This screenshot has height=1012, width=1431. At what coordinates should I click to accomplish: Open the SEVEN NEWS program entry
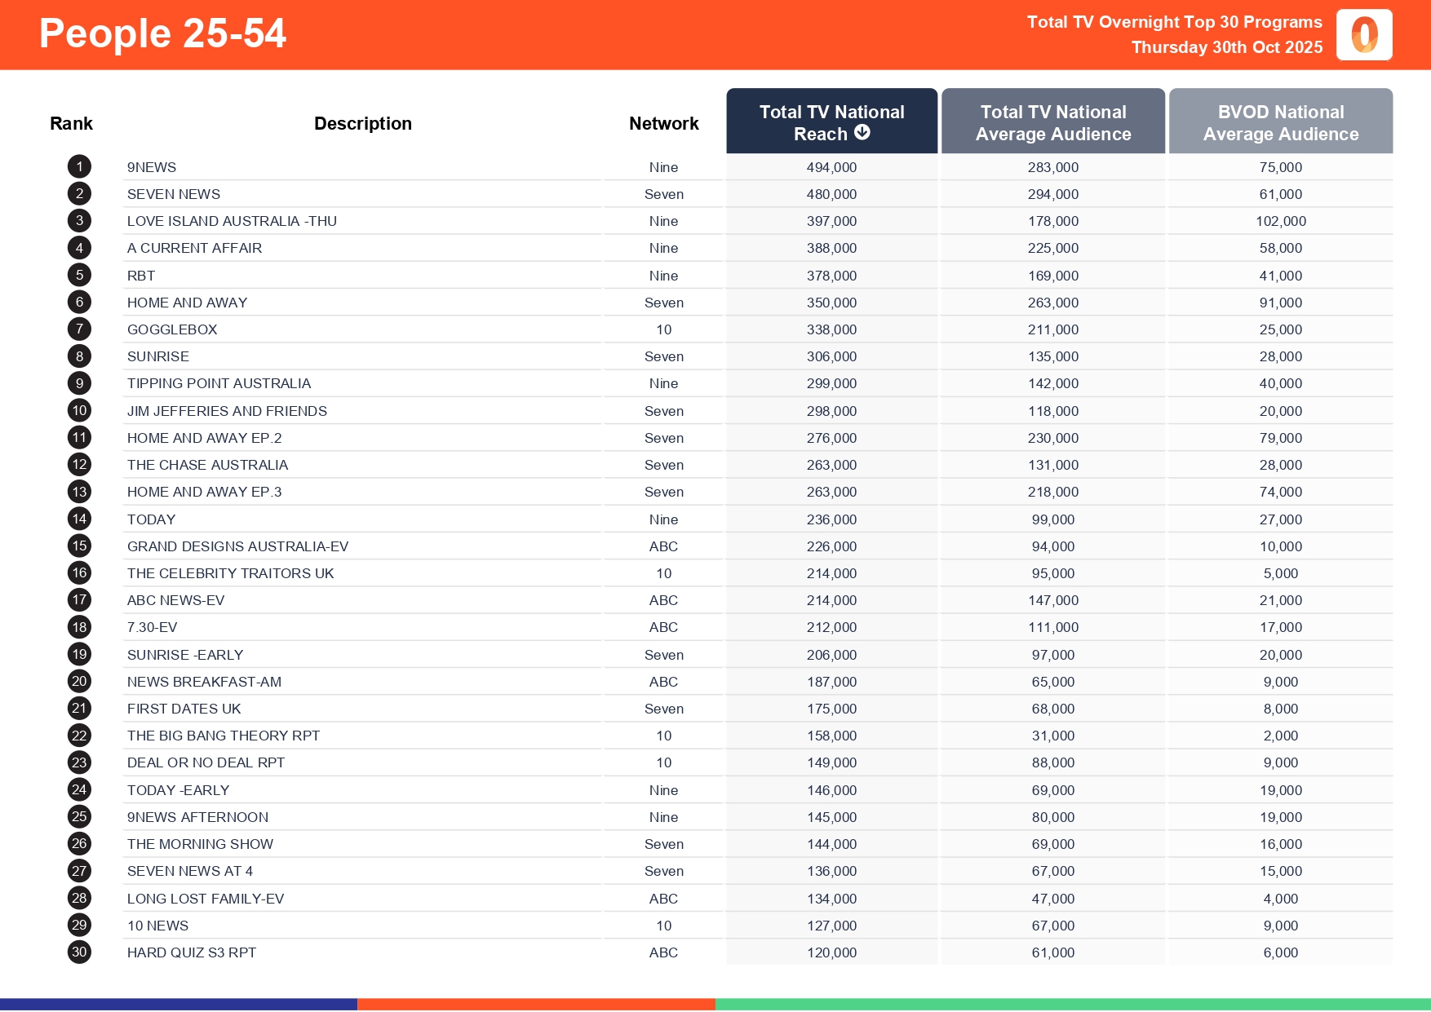[x=174, y=193]
